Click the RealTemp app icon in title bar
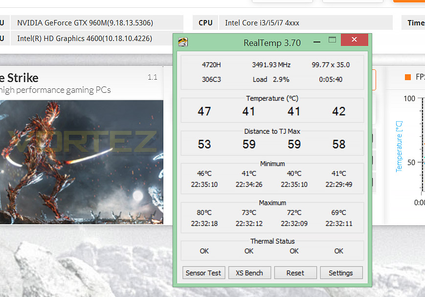The height and width of the screenshot is (297, 425). click(x=183, y=42)
